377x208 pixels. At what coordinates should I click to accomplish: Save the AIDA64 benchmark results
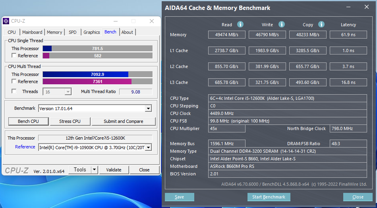[x=180, y=197]
